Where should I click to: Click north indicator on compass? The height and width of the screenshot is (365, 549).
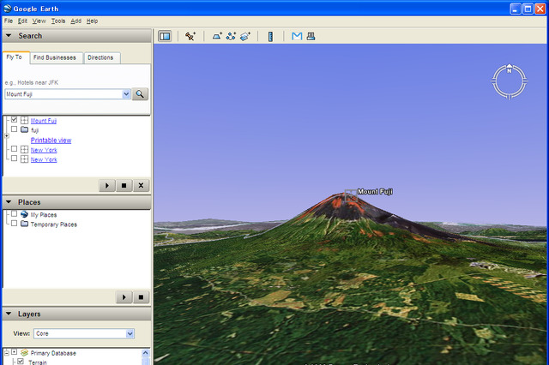510,69
